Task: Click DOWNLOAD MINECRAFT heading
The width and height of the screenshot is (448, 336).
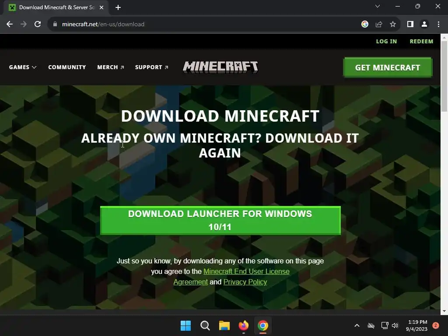Action: [220, 116]
